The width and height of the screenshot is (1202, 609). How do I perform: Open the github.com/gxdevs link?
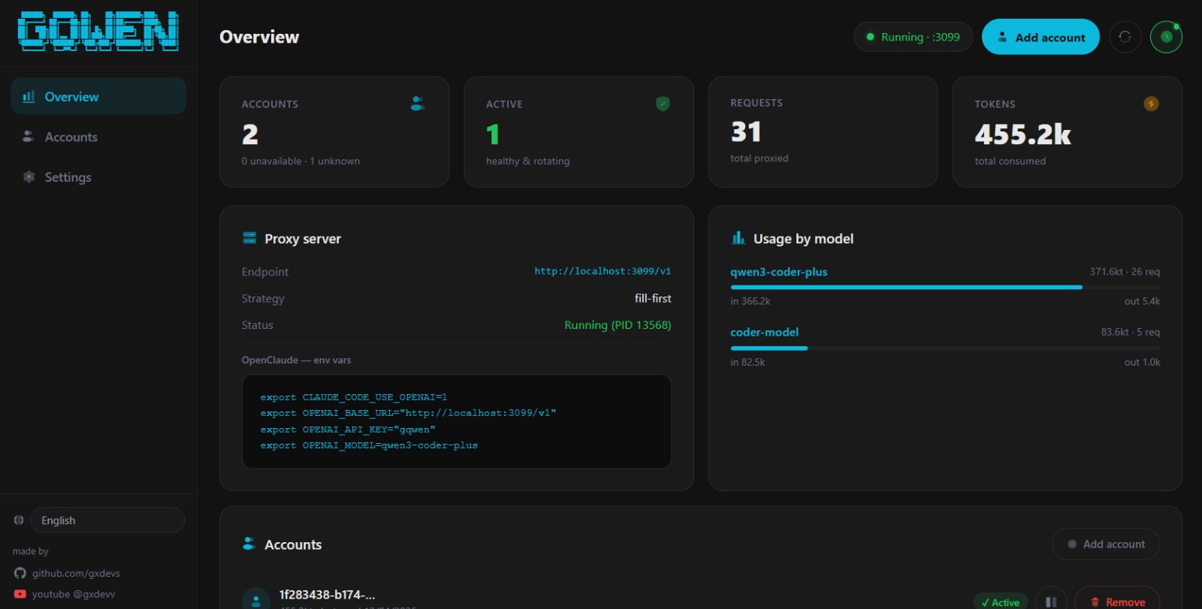[x=76, y=573]
